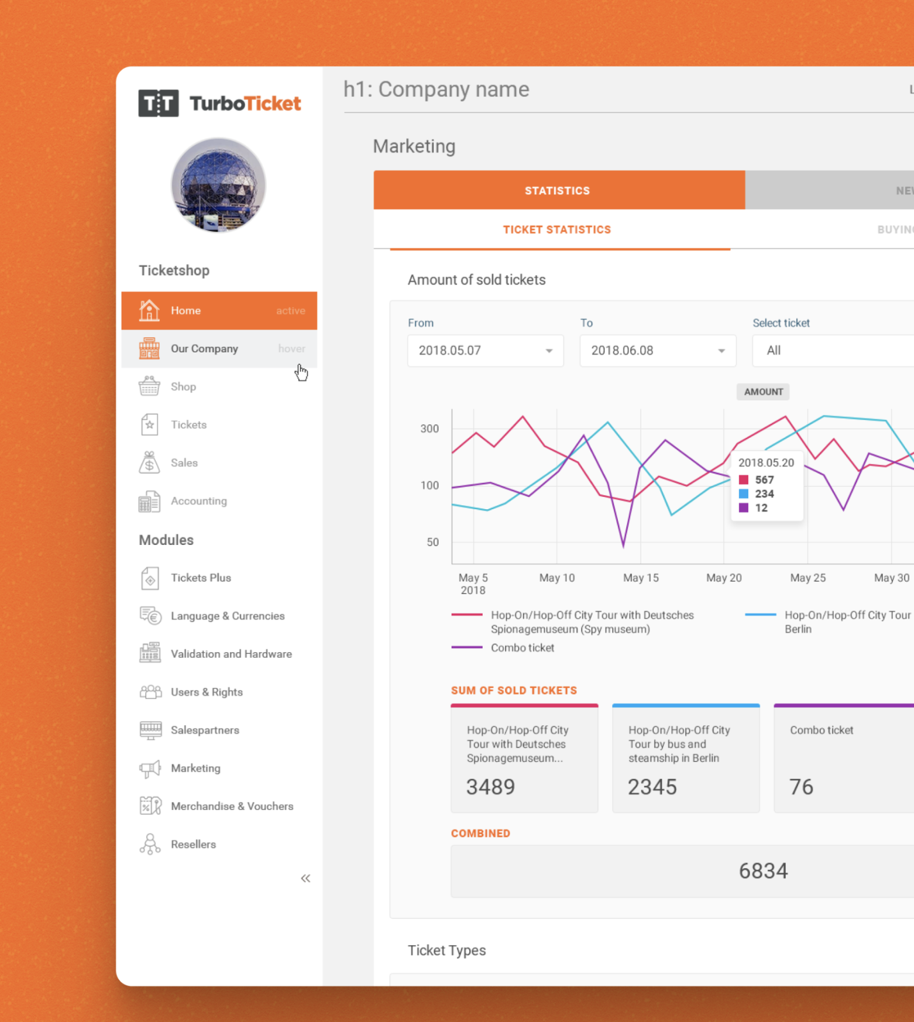
Task: Click the Language & Currencies icon
Action: 150,616
